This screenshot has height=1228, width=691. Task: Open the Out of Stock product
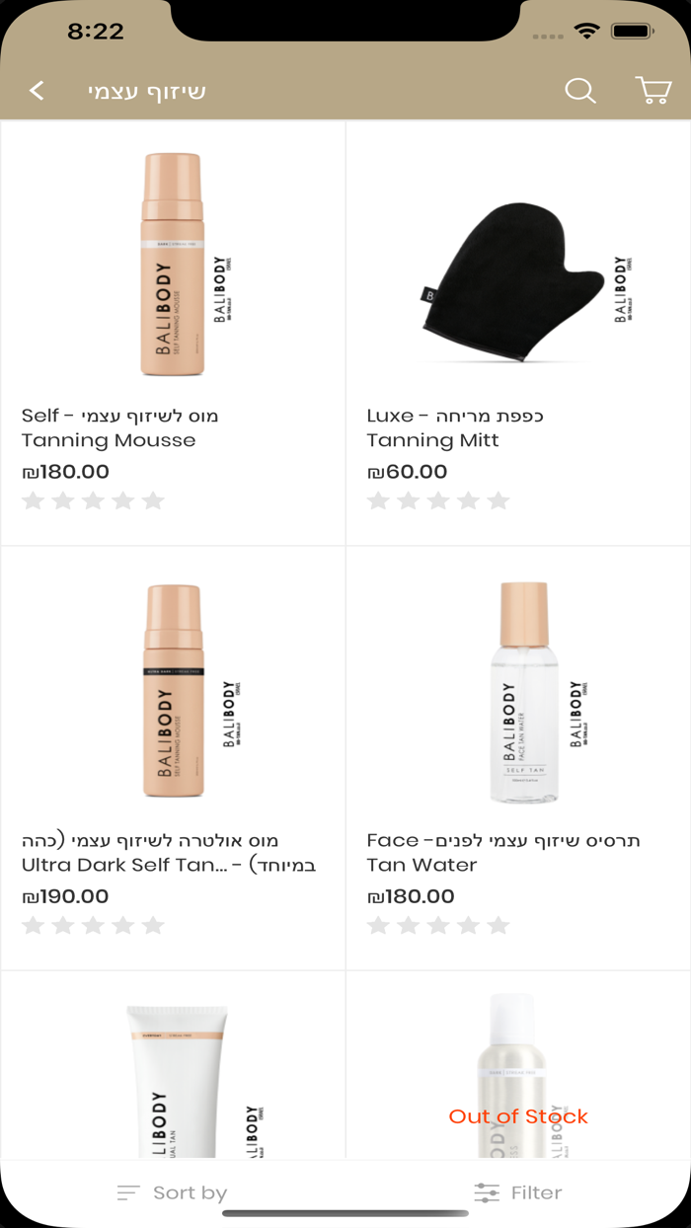(x=518, y=1076)
